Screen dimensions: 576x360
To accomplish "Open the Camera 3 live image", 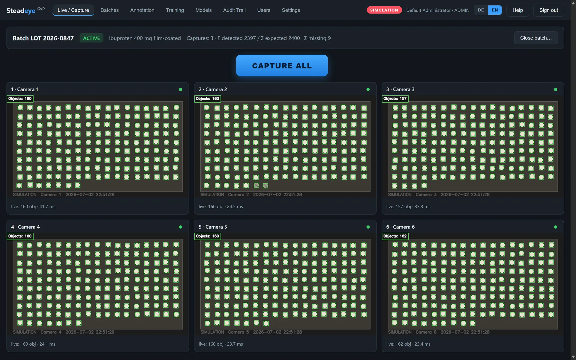I will [x=473, y=147].
